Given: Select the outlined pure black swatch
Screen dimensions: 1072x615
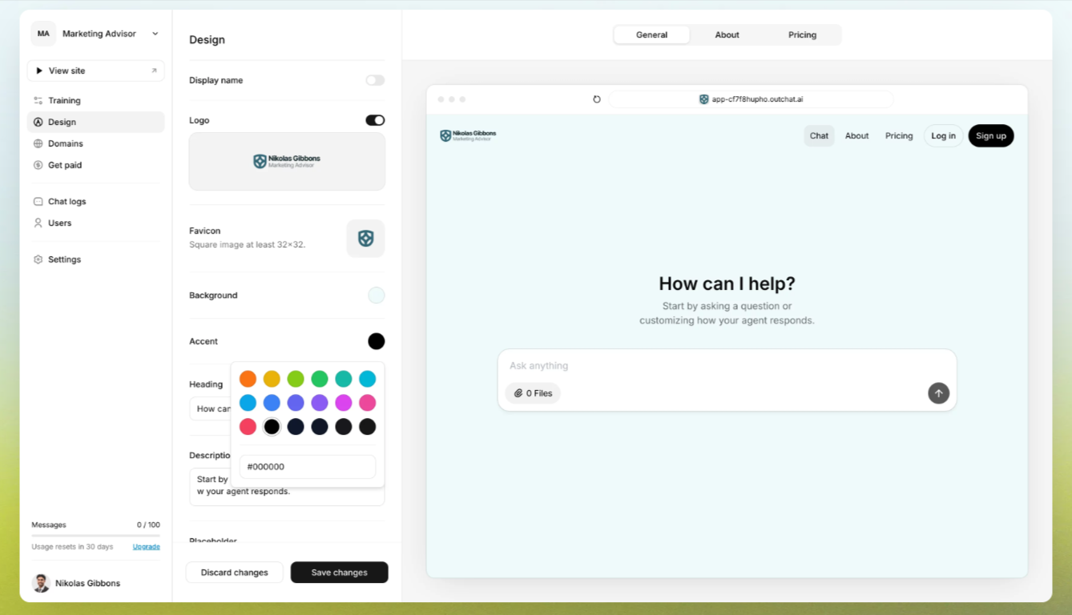Looking at the screenshot, I should tap(272, 427).
